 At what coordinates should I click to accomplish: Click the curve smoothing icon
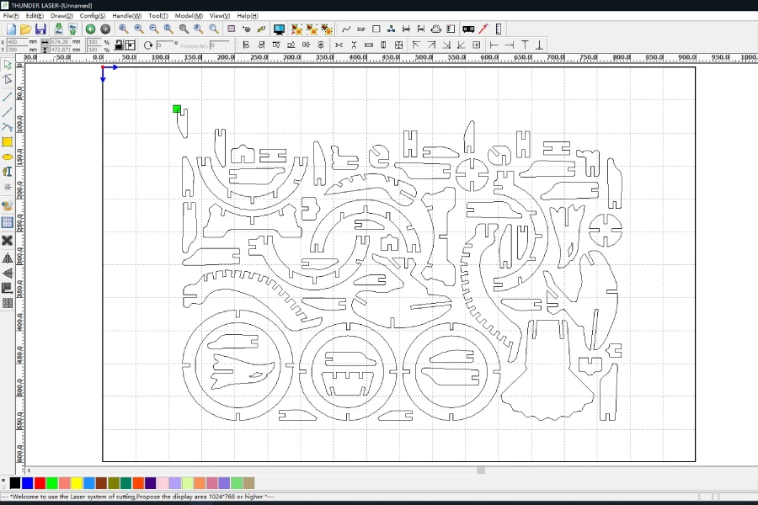[x=346, y=29]
